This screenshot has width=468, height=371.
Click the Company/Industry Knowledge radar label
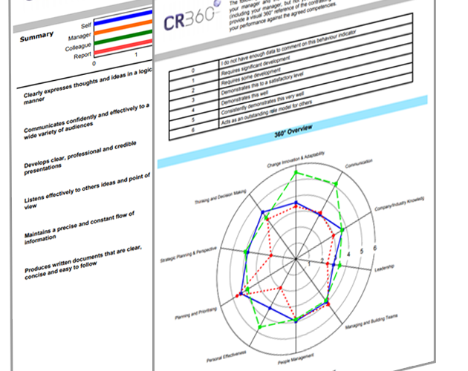tap(400, 204)
